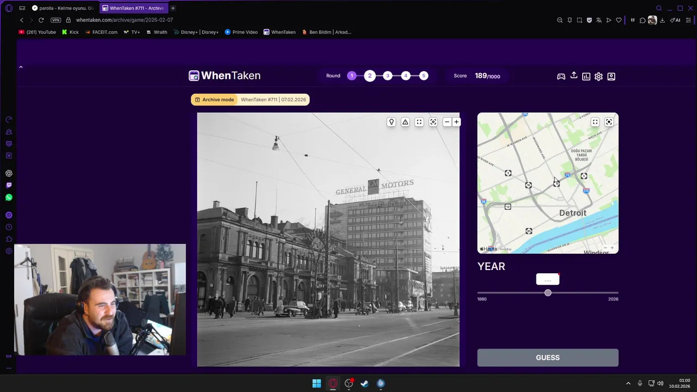Share results via upload icon
Image resolution: width=697 pixels, height=392 pixels.
(x=573, y=76)
